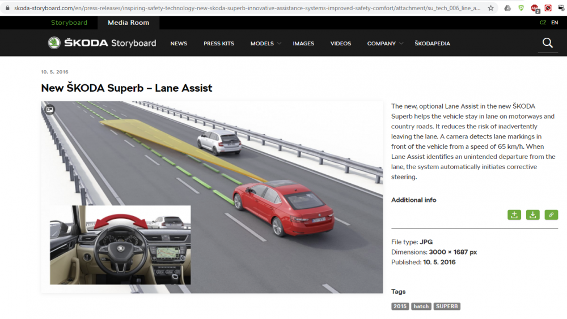The image size is (567, 319).
Task: Open the VIDEOS menu item
Action: coord(341,44)
